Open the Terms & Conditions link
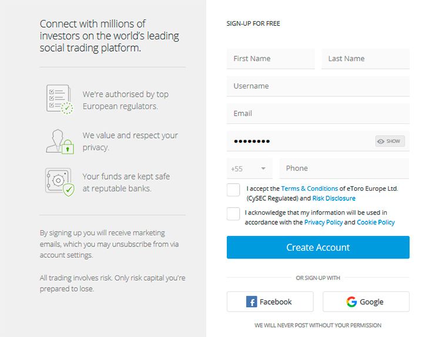 click(x=310, y=188)
